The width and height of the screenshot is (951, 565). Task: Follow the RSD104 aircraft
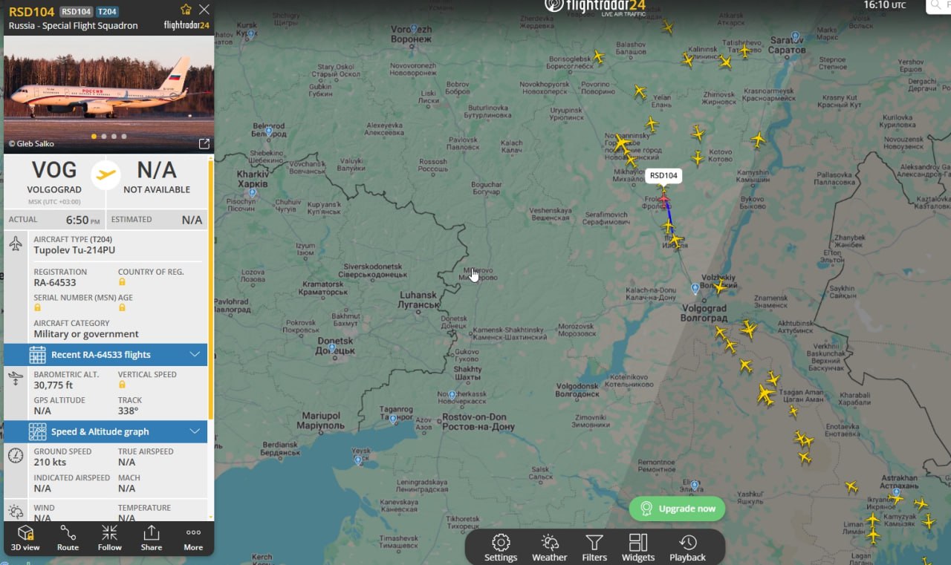click(x=109, y=538)
